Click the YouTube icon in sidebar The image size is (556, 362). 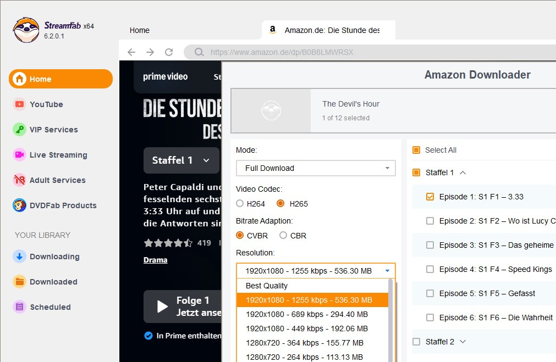[20, 104]
